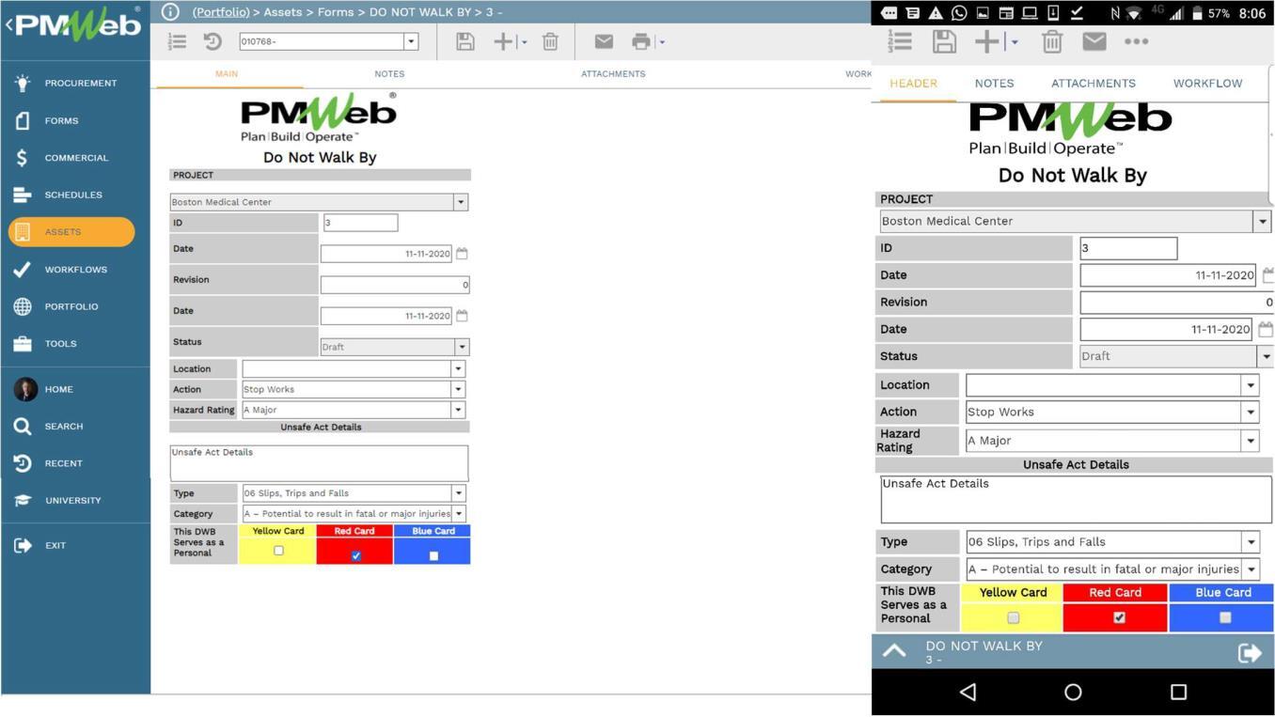Tap save icon in mobile toolbar
Image resolution: width=1275 pixels, height=717 pixels.
coord(945,41)
